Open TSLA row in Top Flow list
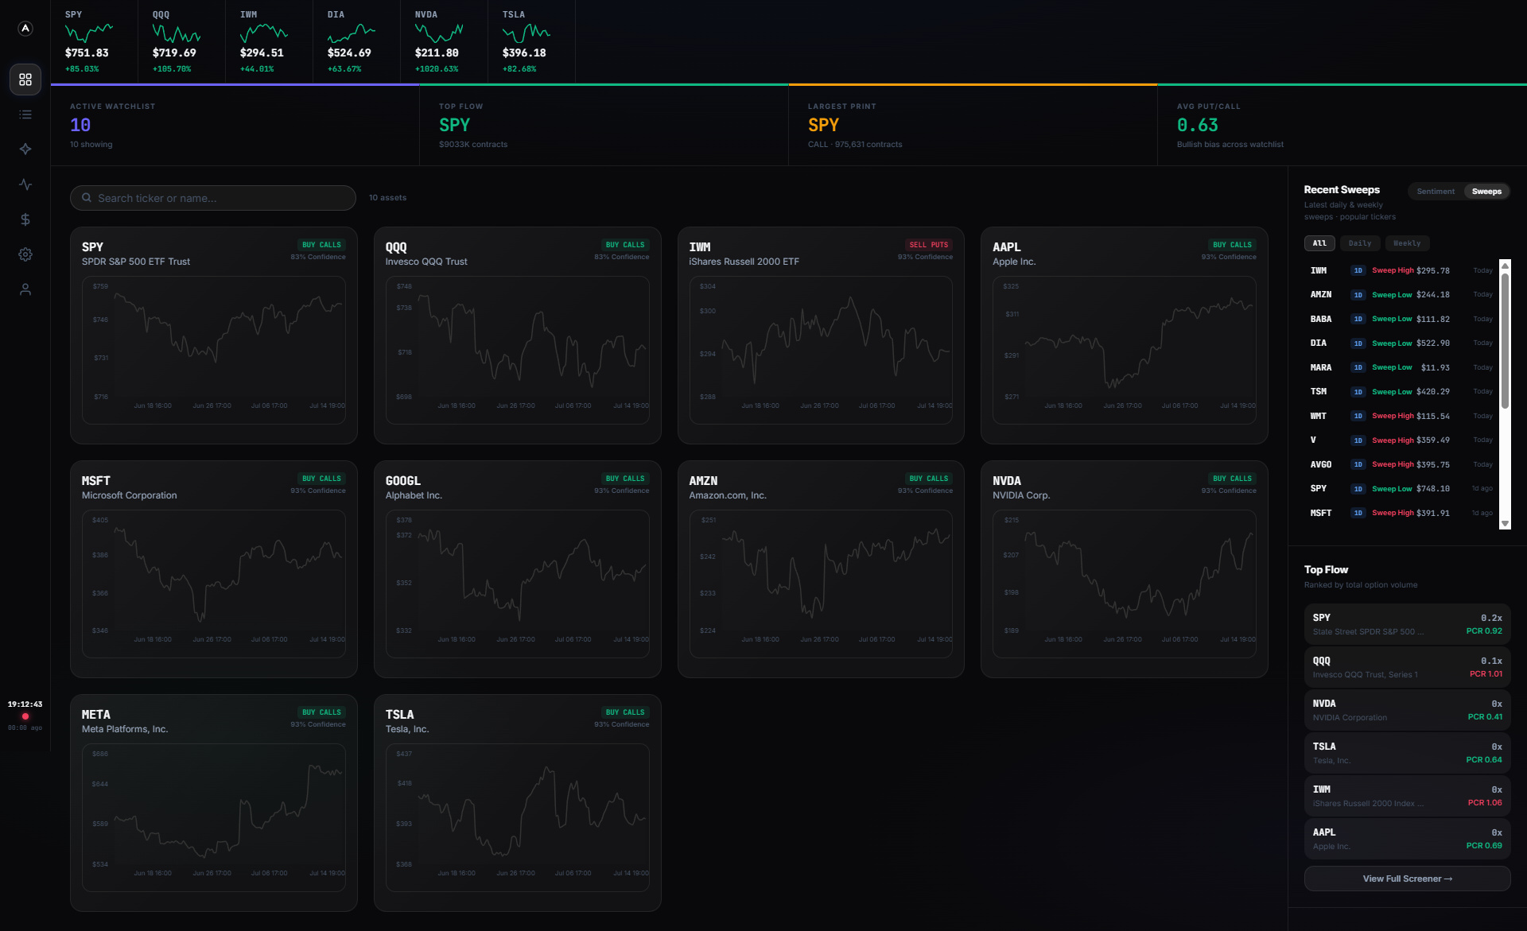Image resolution: width=1527 pixels, height=931 pixels. pos(1407,753)
